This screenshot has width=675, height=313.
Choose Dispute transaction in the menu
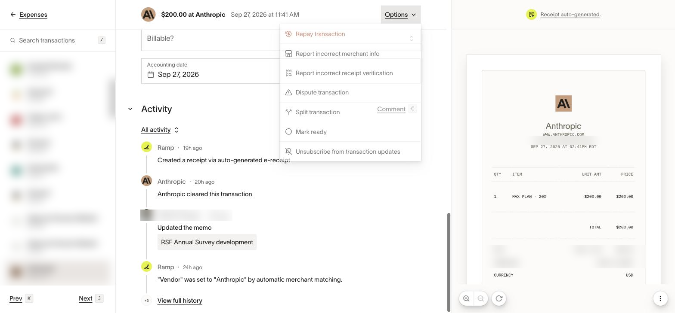350,92
